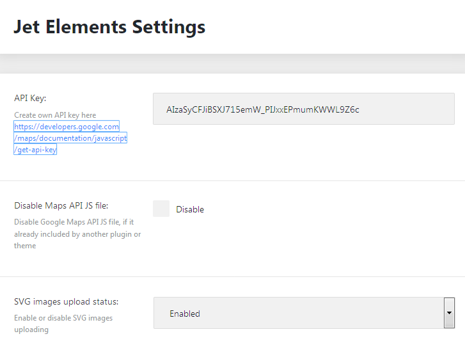Select the Enabled text in the dropdown
The image size is (465, 350).
(x=185, y=314)
